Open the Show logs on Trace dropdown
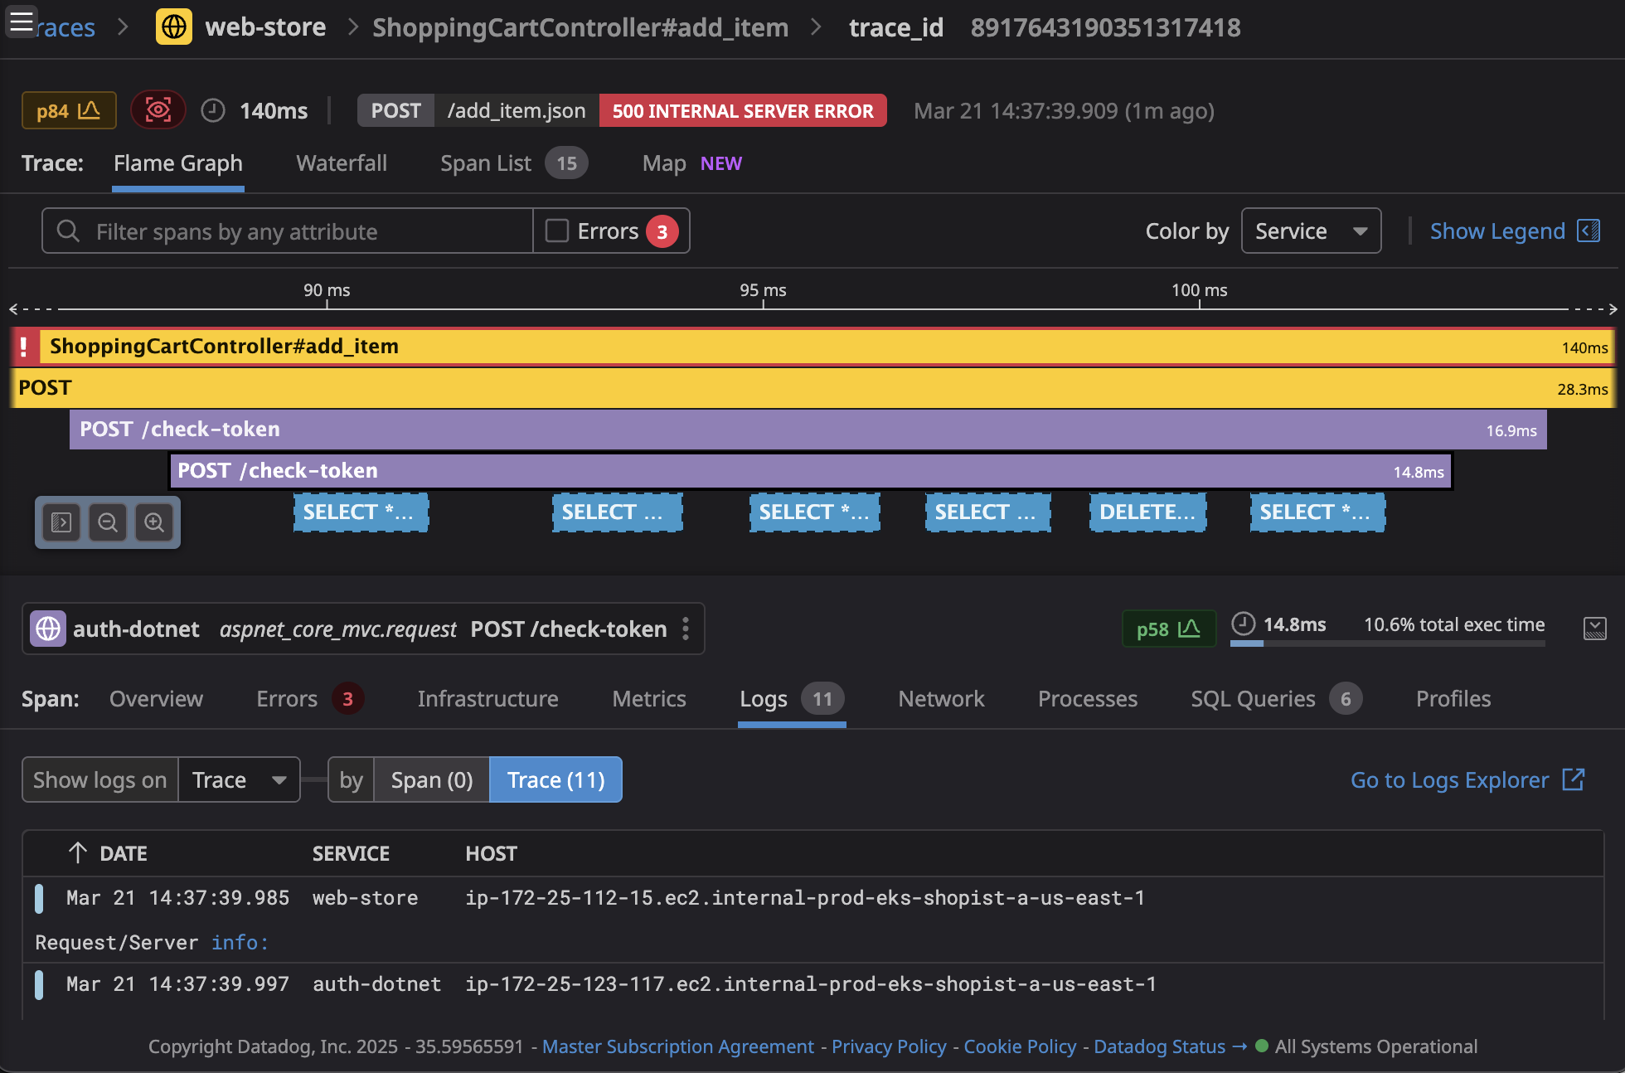1625x1073 pixels. tap(239, 779)
